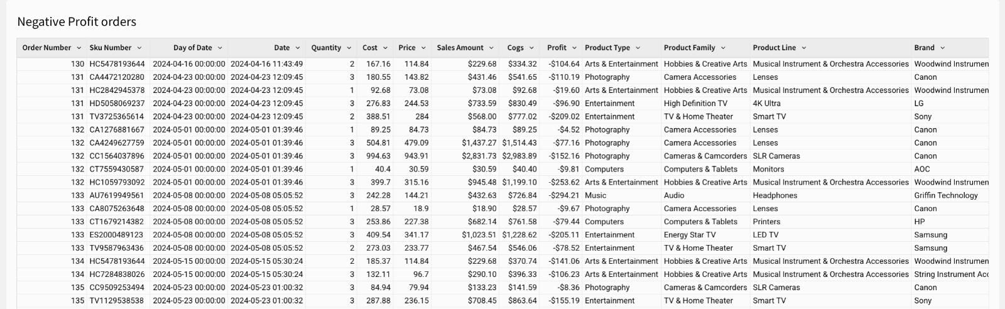Click the Sales Amount cell $2,831.73

[x=479, y=156]
